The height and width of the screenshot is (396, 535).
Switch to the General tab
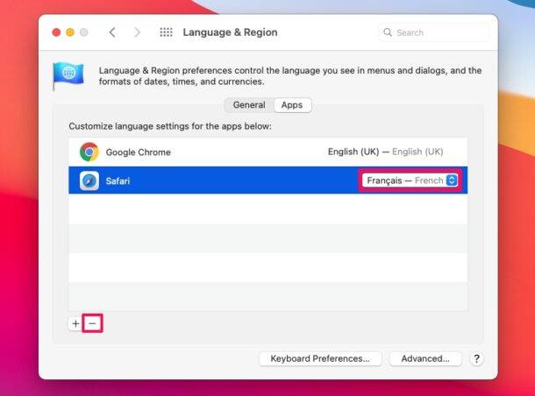click(x=249, y=105)
